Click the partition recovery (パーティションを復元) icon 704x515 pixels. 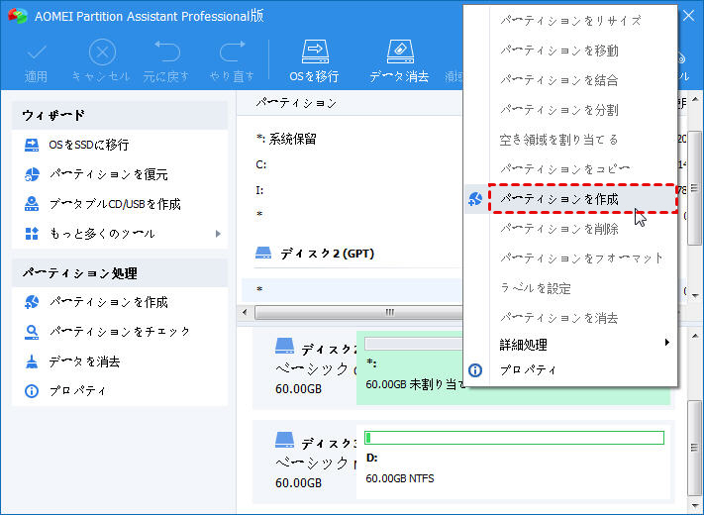[32, 174]
